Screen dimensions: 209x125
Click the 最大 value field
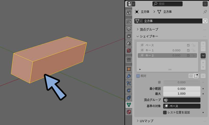182,94
